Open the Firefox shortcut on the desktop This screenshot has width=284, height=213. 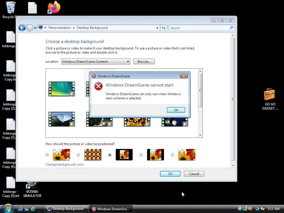[x=54, y=7]
